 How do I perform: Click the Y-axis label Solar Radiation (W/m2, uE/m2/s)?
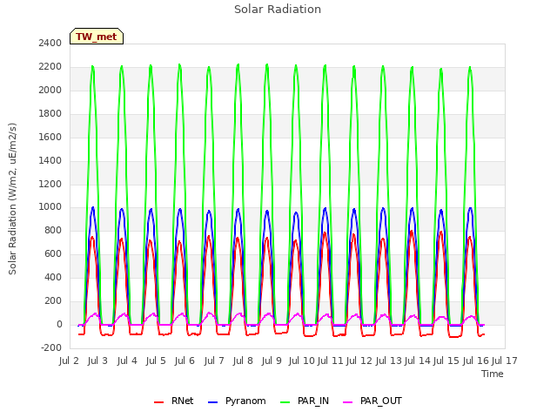(12, 199)
